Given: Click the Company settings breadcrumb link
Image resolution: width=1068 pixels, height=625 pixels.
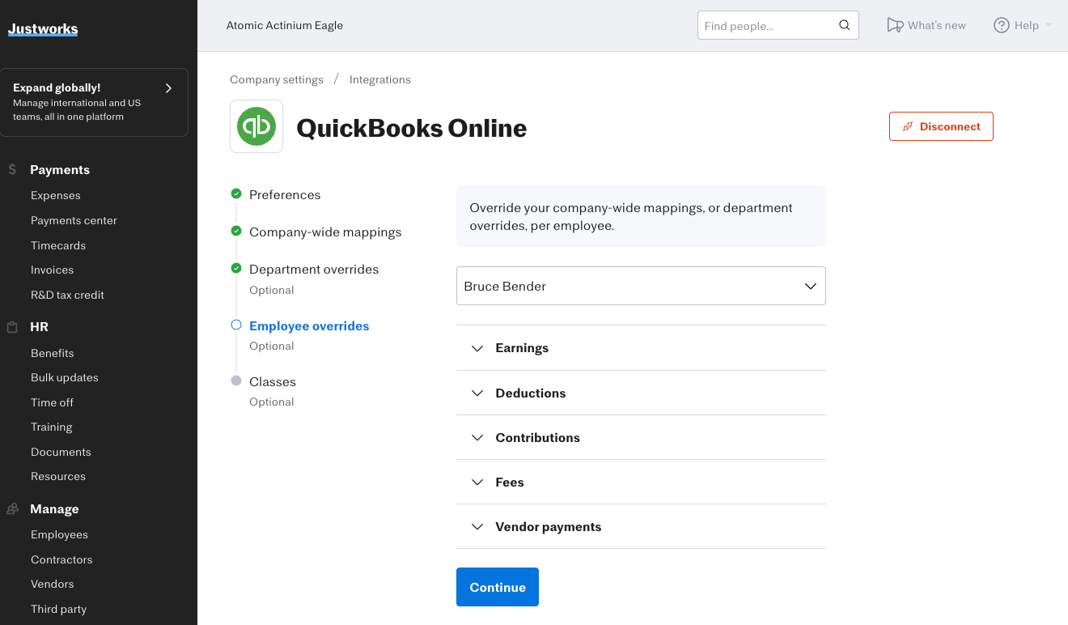Looking at the screenshot, I should (x=276, y=79).
